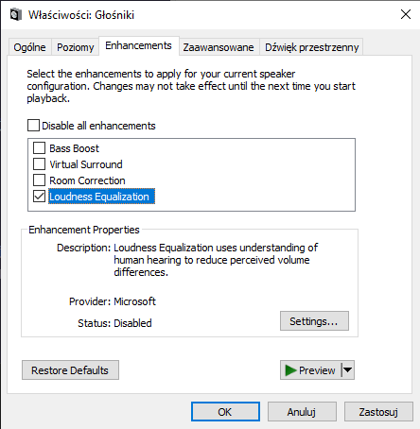
Task: Select the Virtual Surround list label
Action: (x=86, y=164)
